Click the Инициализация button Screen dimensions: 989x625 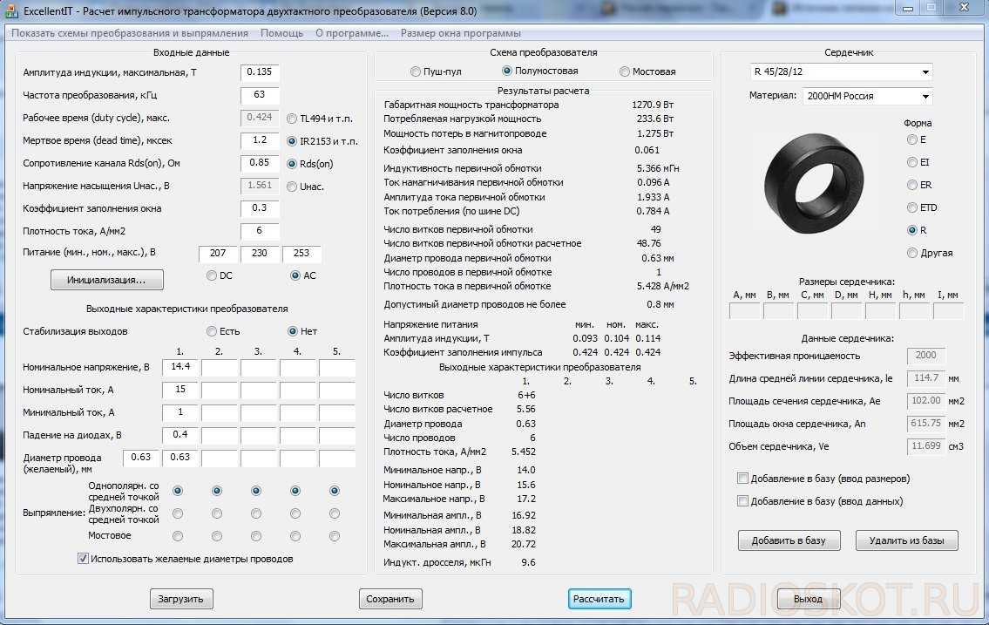point(108,281)
